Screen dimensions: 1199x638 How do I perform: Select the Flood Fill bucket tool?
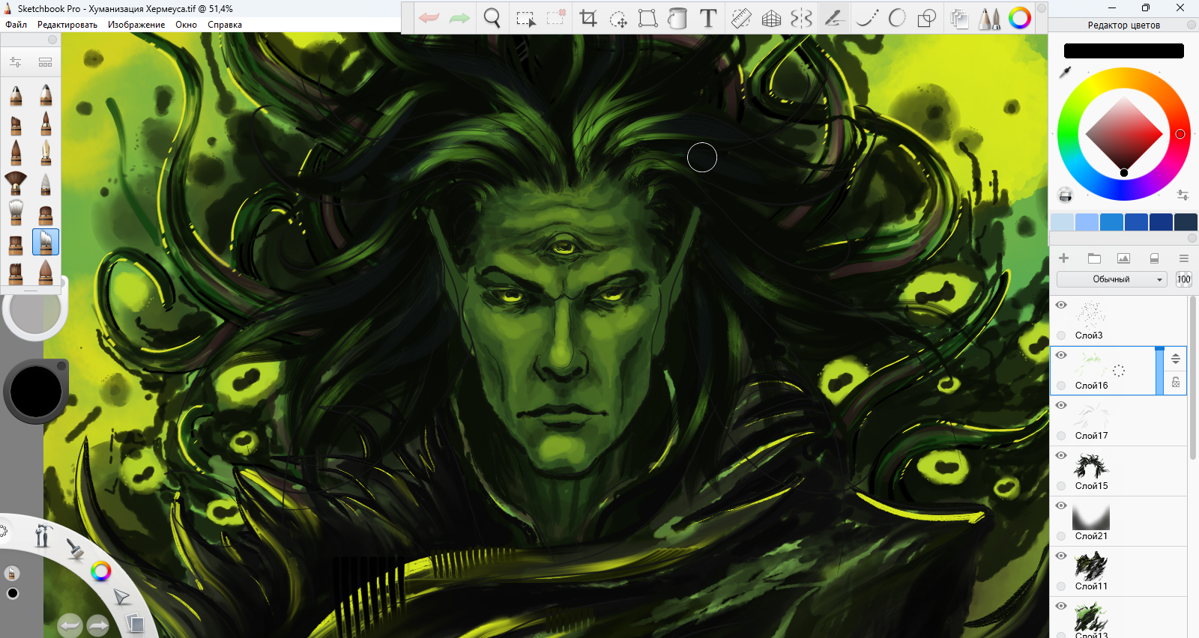click(x=677, y=18)
